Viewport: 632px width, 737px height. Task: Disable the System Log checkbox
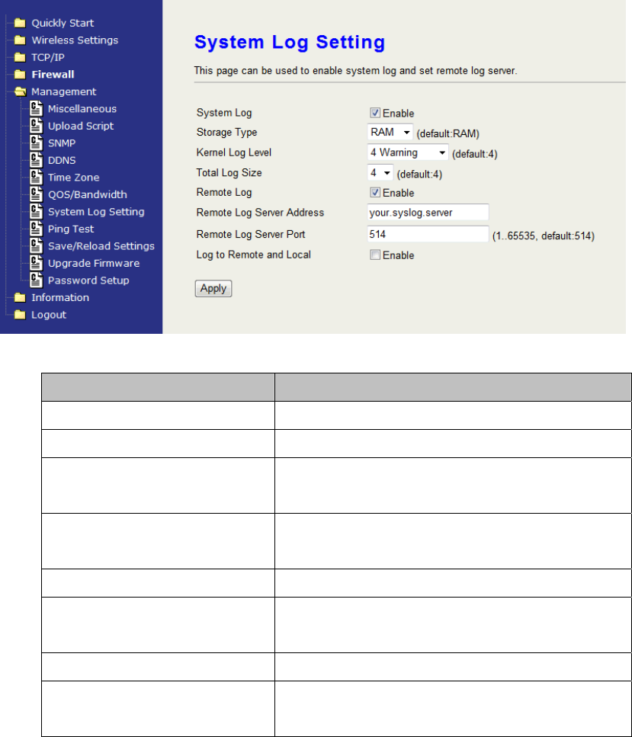pos(375,113)
